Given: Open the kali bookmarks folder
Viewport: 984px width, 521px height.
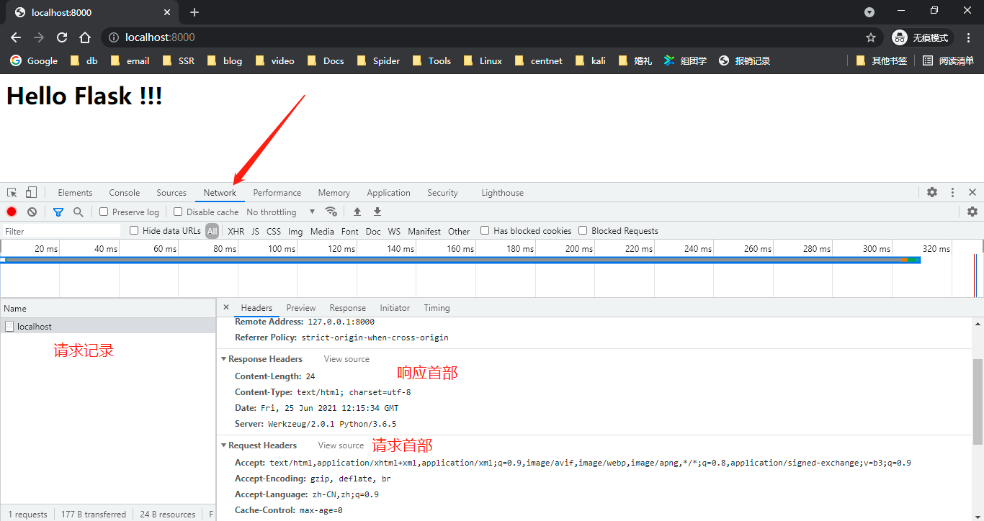Looking at the screenshot, I should pos(590,60).
